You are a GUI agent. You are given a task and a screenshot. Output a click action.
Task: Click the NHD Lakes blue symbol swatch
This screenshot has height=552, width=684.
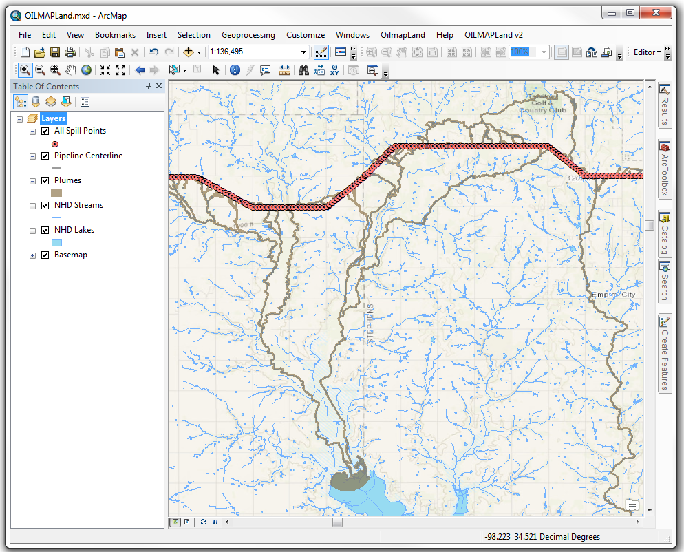[x=56, y=242]
